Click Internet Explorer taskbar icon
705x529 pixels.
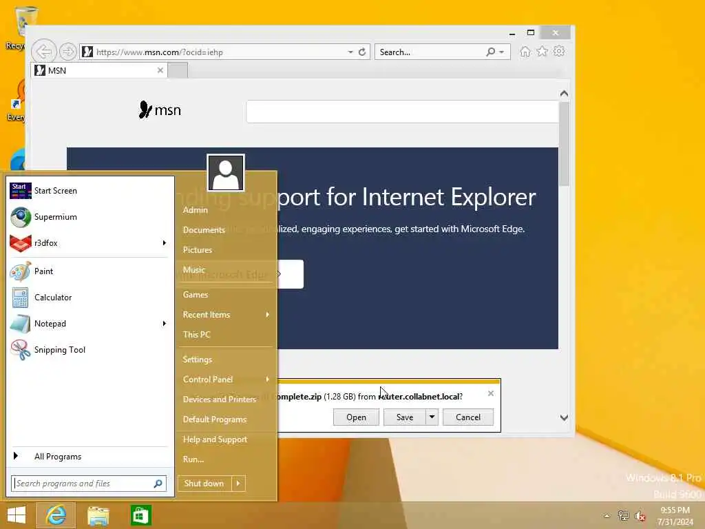point(56,515)
